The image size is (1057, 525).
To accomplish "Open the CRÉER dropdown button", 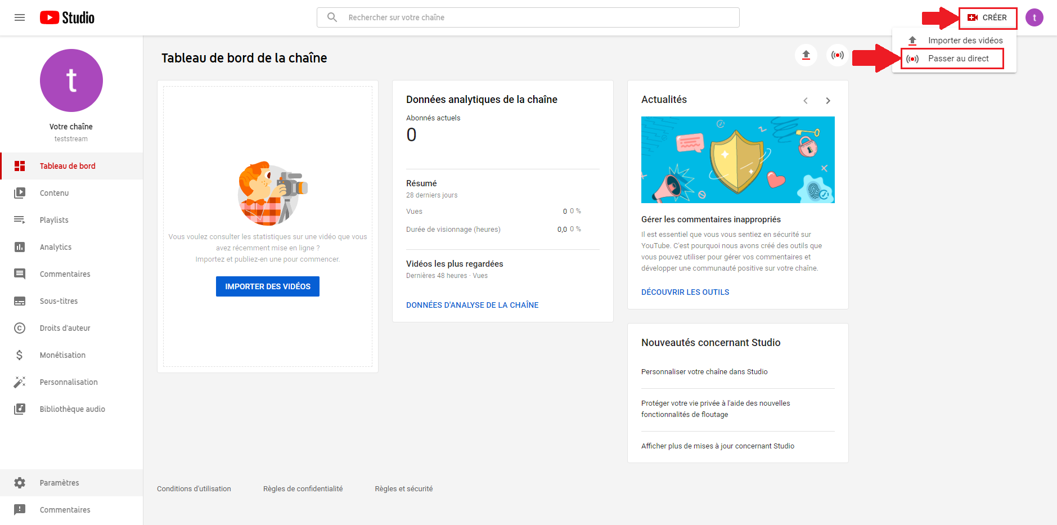I will 987,18.
